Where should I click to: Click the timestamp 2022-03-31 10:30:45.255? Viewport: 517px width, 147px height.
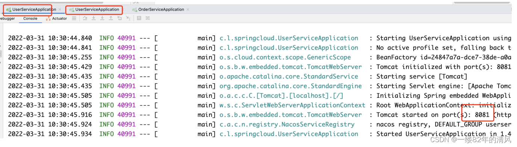(50, 57)
